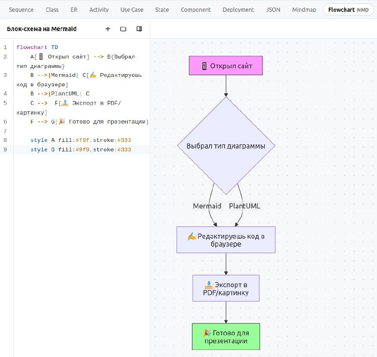Open the Component tab

196,9
